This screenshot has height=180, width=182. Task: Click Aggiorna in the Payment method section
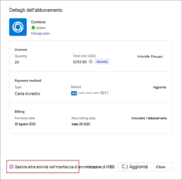[159, 87]
